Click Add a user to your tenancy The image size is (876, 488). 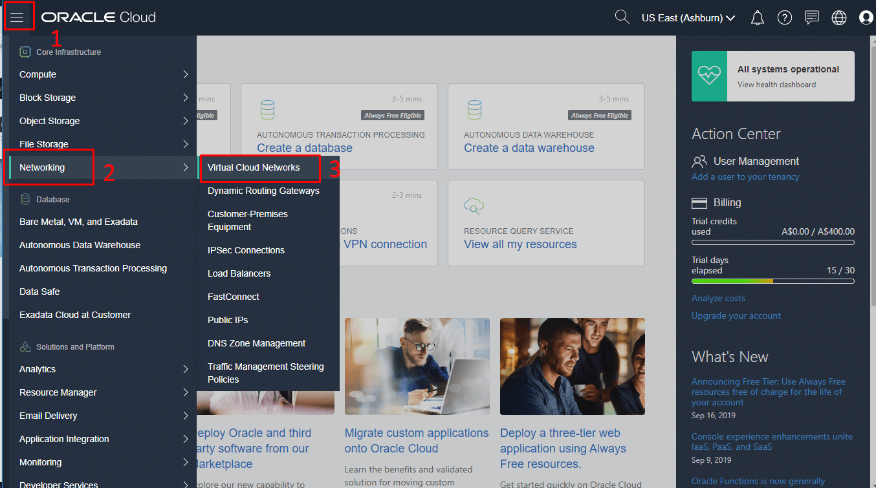point(745,176)
